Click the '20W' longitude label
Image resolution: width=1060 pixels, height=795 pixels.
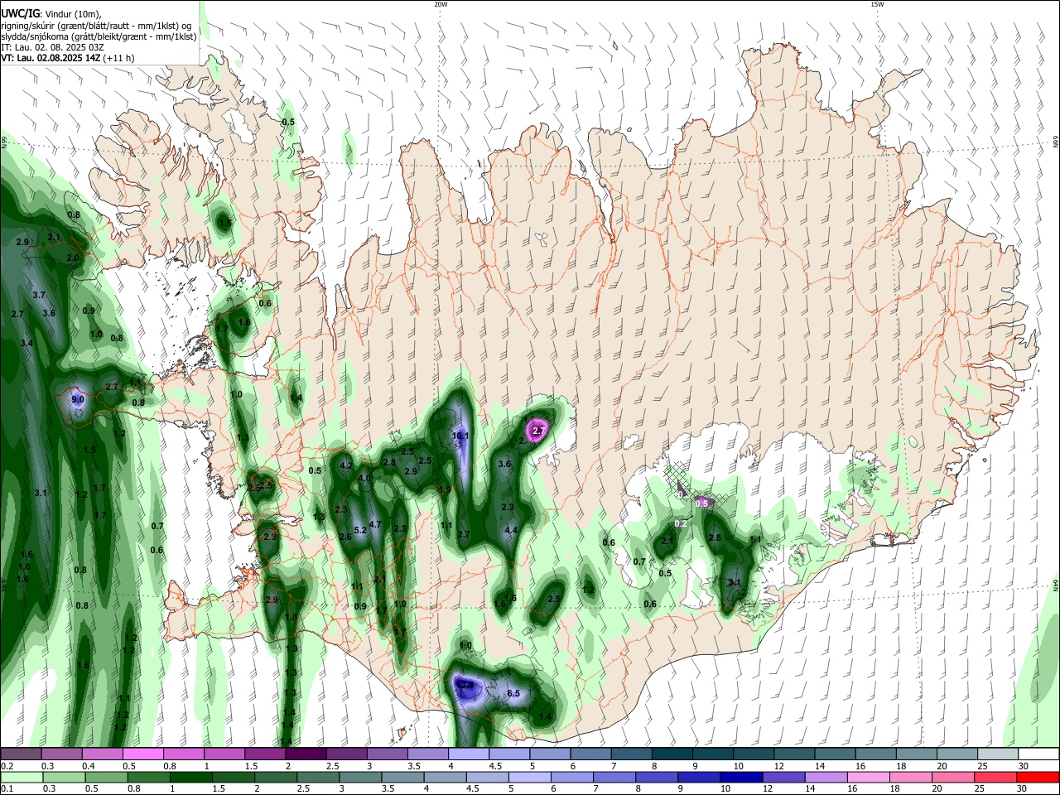(441, 4)
